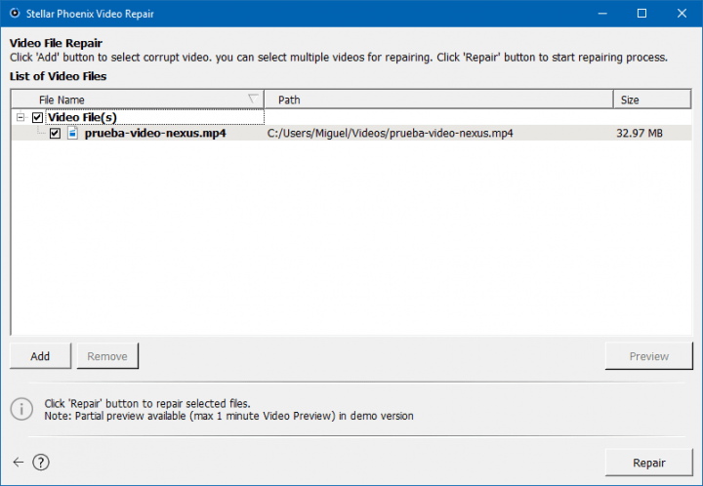Minimize the Stellar Phoenix window
703x486 pixels.
602,14
